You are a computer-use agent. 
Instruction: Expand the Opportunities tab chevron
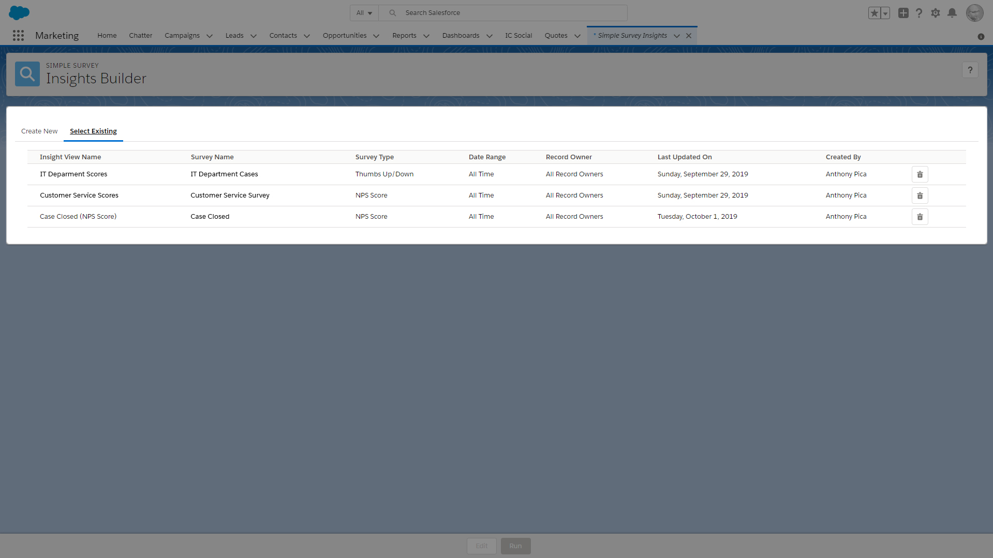[x=376, y=36]
